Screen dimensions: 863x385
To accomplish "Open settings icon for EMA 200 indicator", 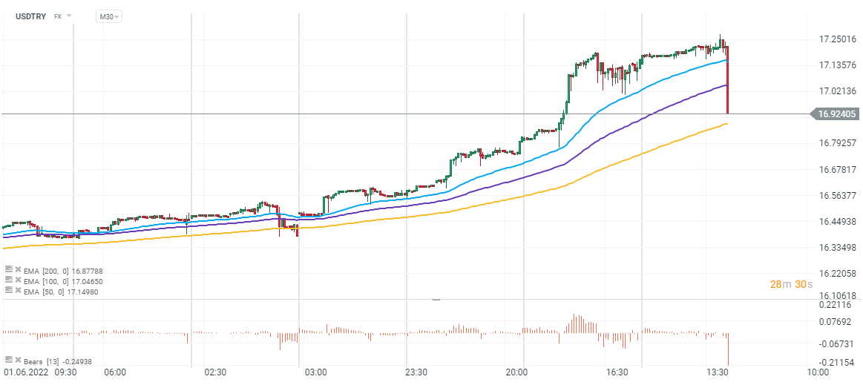I will click(x=8, y=269).
